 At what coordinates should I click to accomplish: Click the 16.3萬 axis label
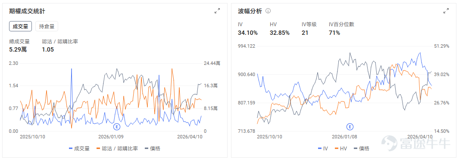211,86
